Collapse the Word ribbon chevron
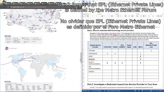Viewport: 164px width, 92px height. [x=162, y=14]
